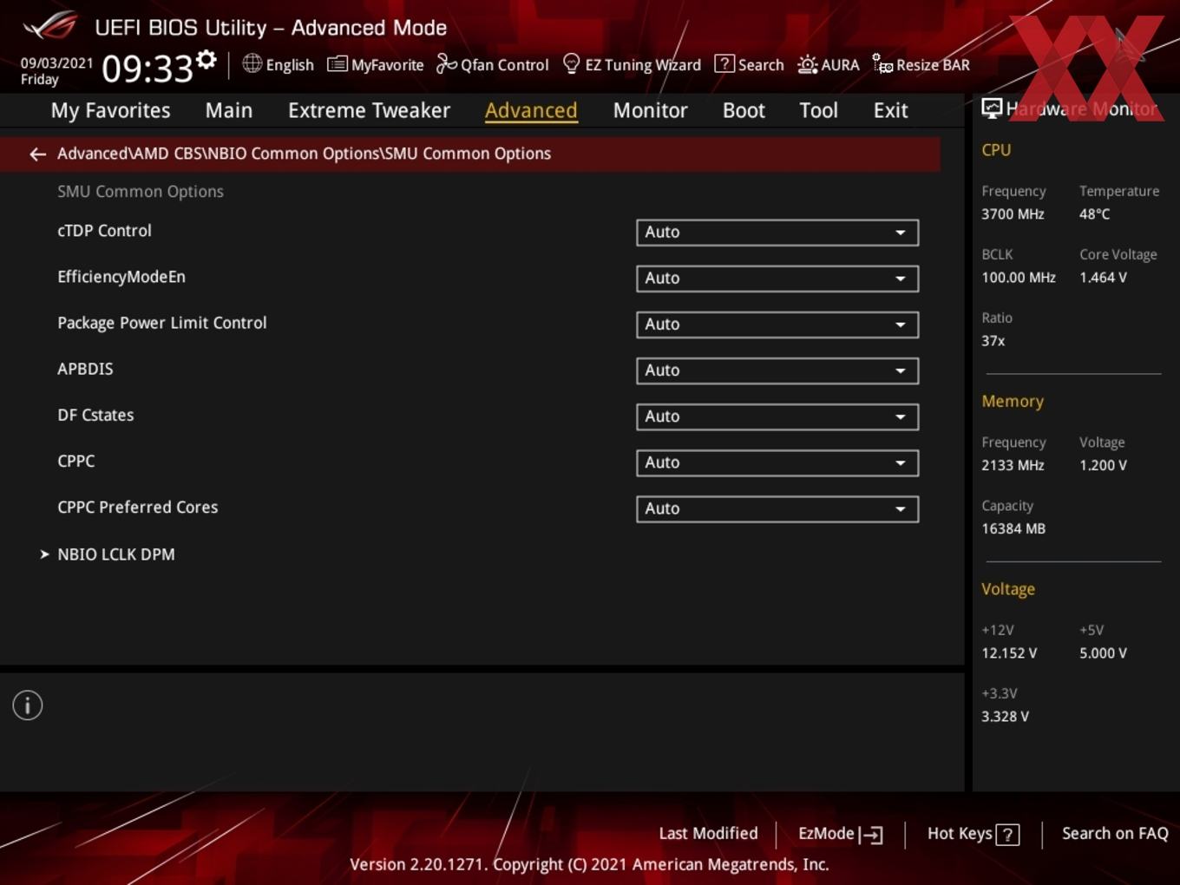Click the Qfan Control fan icon

[446, 64]
